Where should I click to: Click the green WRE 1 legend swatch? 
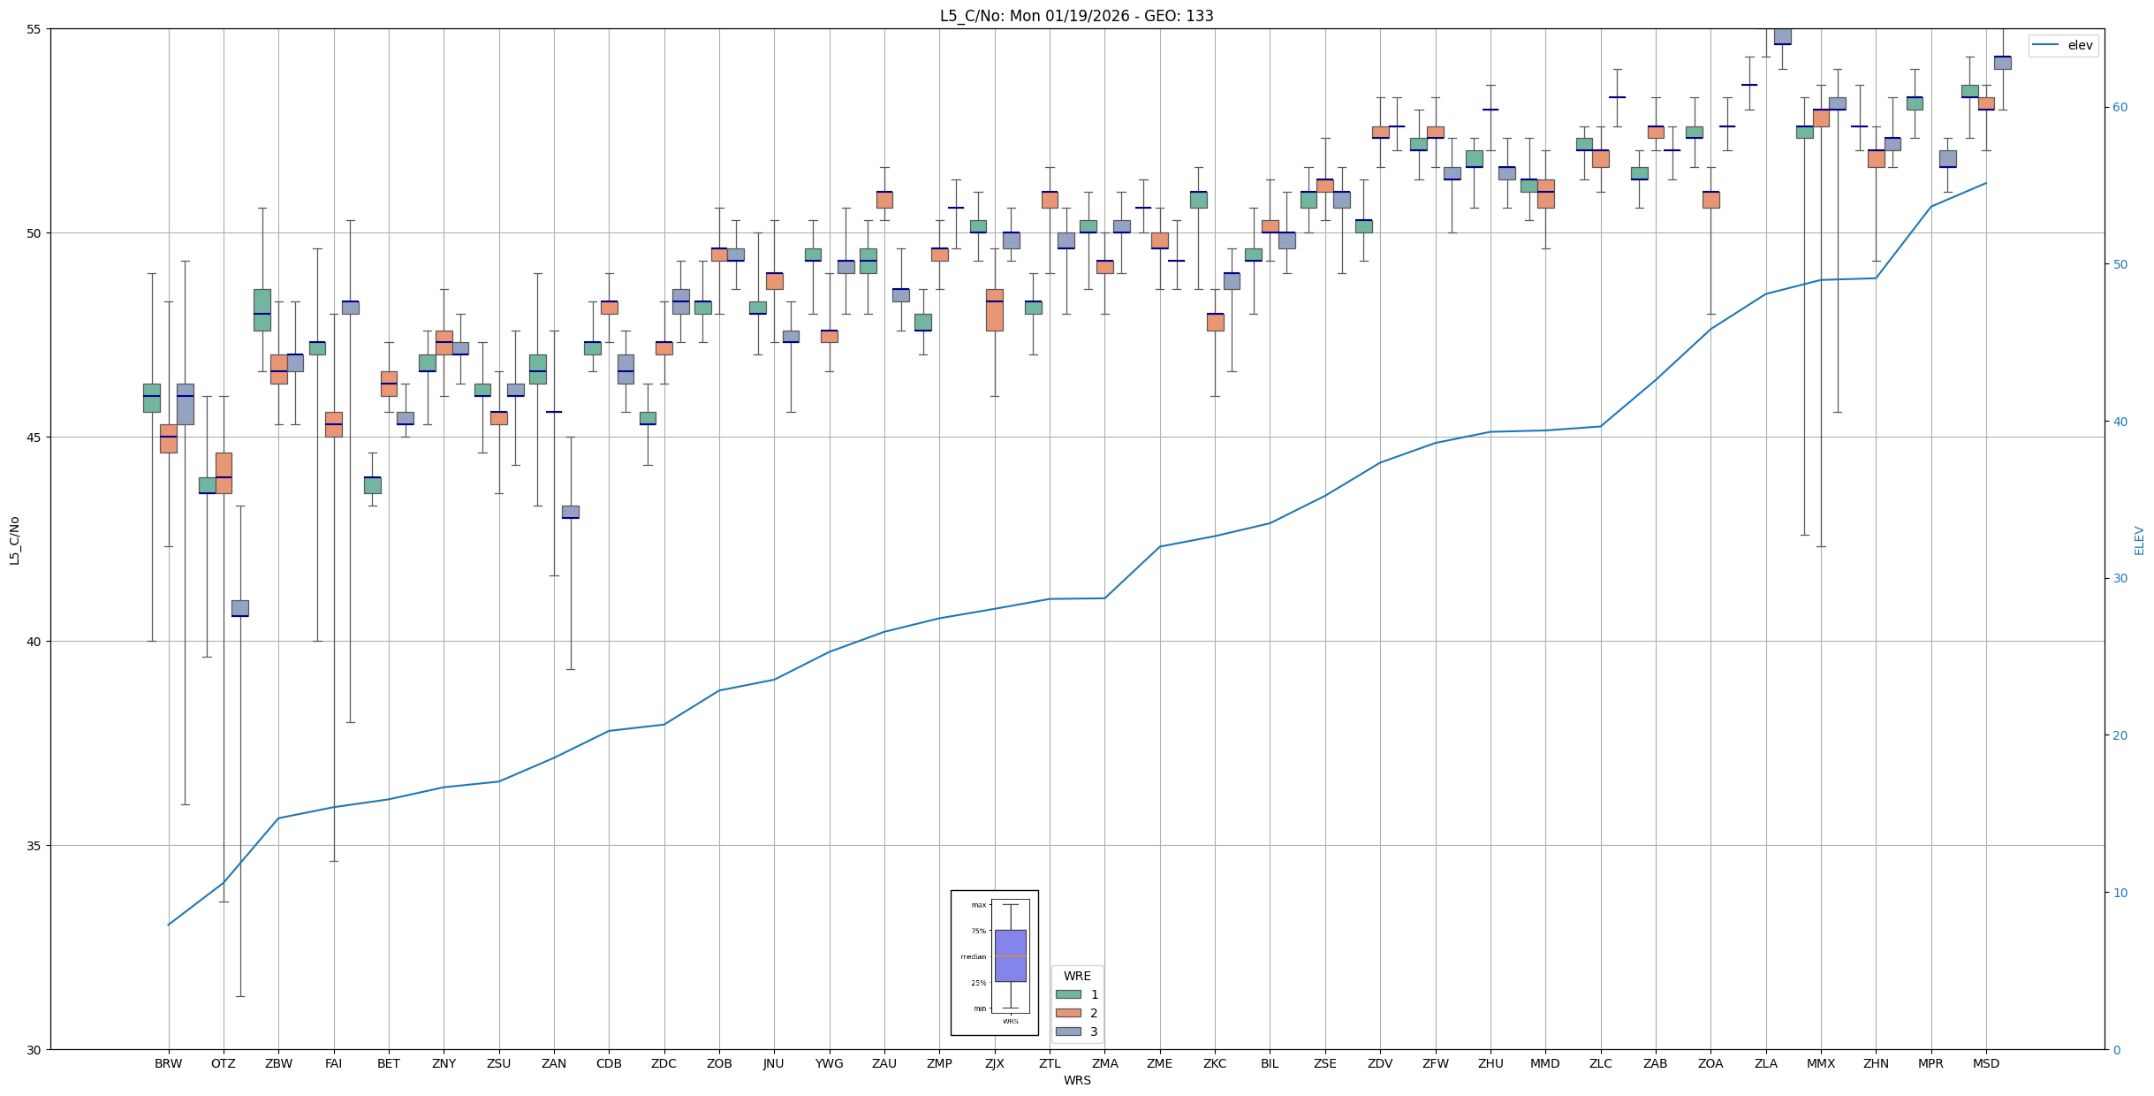[x=1067, y=994]
